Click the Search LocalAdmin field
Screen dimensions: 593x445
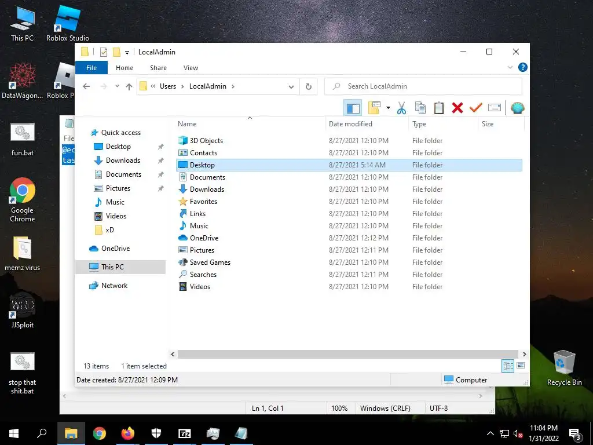423,86
